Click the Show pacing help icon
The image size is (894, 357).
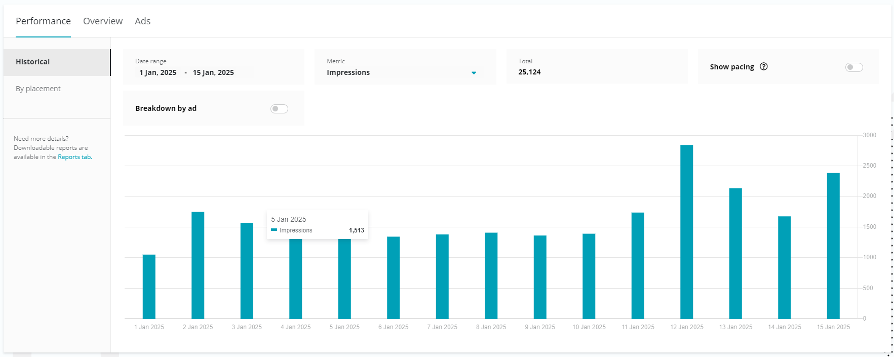pos(764,66)
